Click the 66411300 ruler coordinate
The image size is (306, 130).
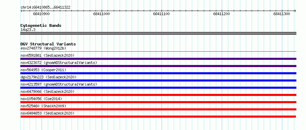tap(282, 14)
